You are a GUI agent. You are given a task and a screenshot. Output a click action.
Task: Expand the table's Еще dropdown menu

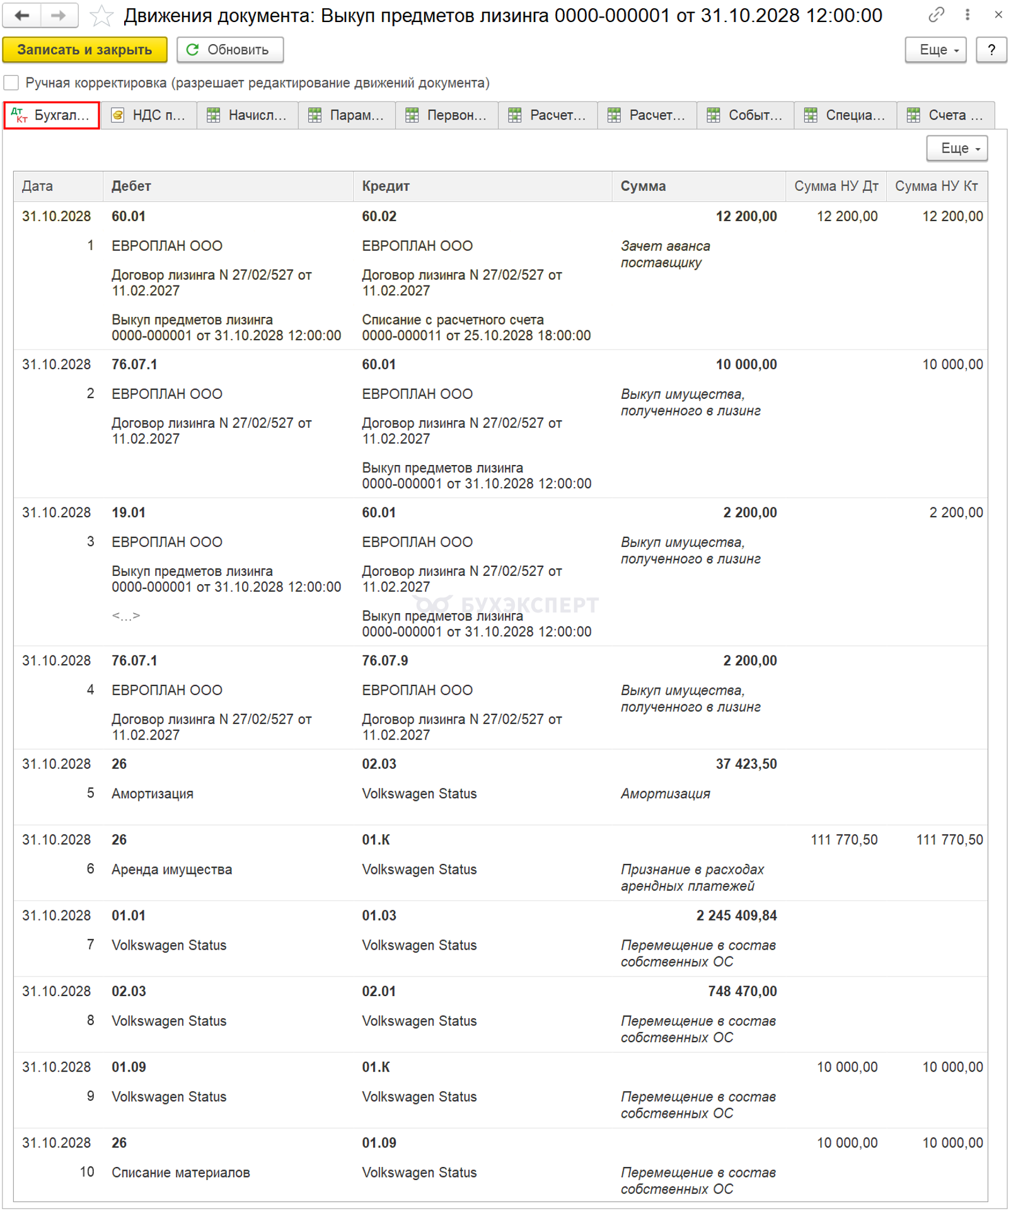957,148
